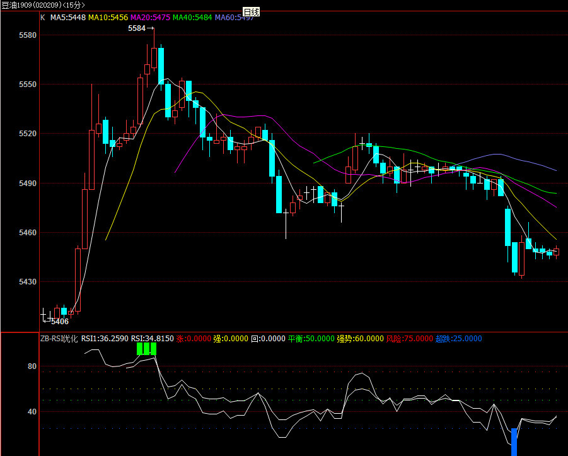This screenshot has width=568, height=456.
Task: Click the MA5:5448 moving average label
Action: tap(68, 18)
